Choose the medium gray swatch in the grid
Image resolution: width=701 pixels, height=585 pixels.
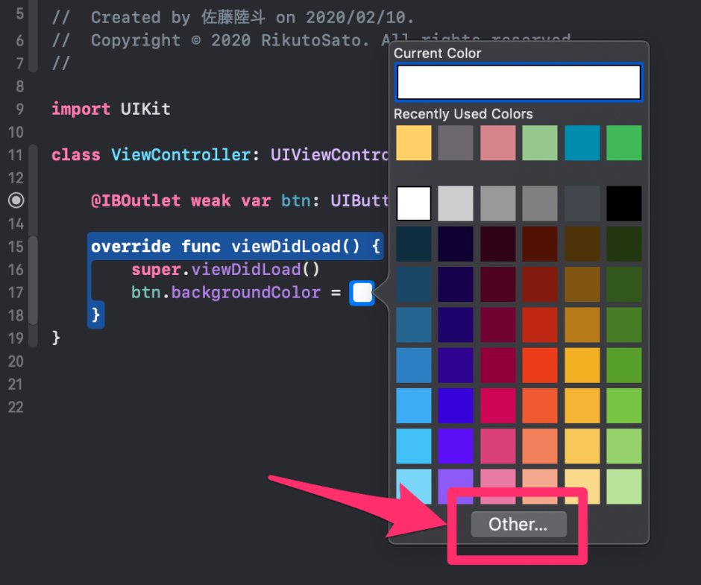pos(497,203)
